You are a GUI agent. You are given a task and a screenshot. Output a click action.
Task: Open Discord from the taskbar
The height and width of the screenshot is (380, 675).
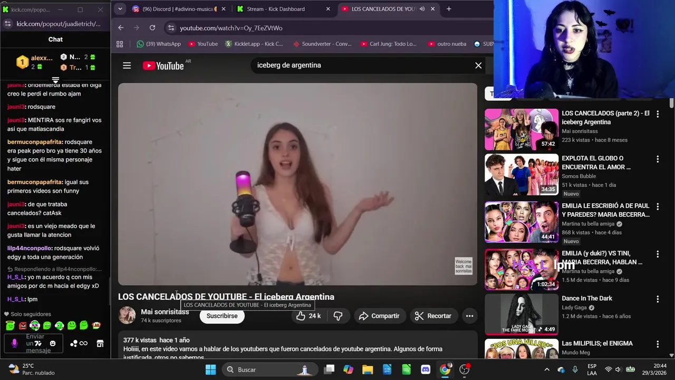pyautogui.click(x=426, y=369)
